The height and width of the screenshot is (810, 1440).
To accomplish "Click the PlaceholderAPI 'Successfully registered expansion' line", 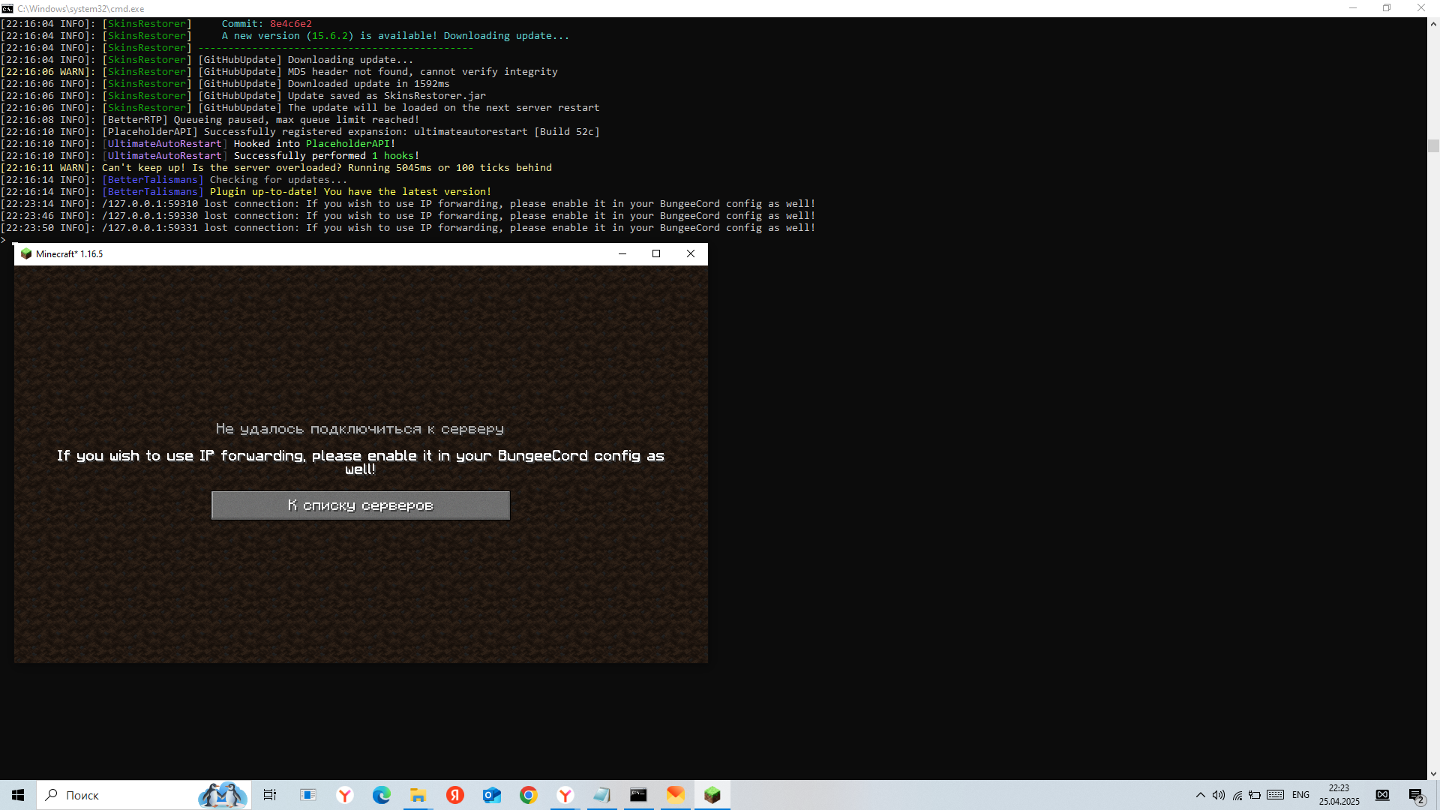I will 300,132.
